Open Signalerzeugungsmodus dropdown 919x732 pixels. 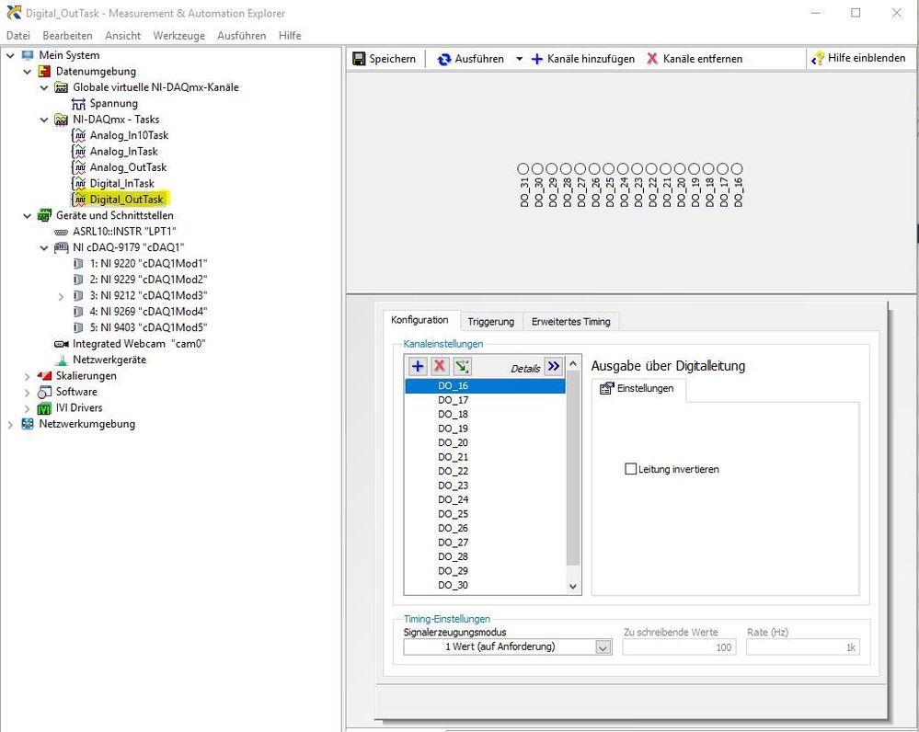click(603, 647)
